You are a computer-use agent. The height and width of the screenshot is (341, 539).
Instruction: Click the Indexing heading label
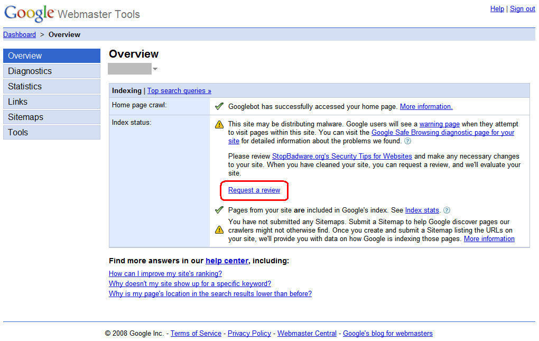[x=126, y=91]
